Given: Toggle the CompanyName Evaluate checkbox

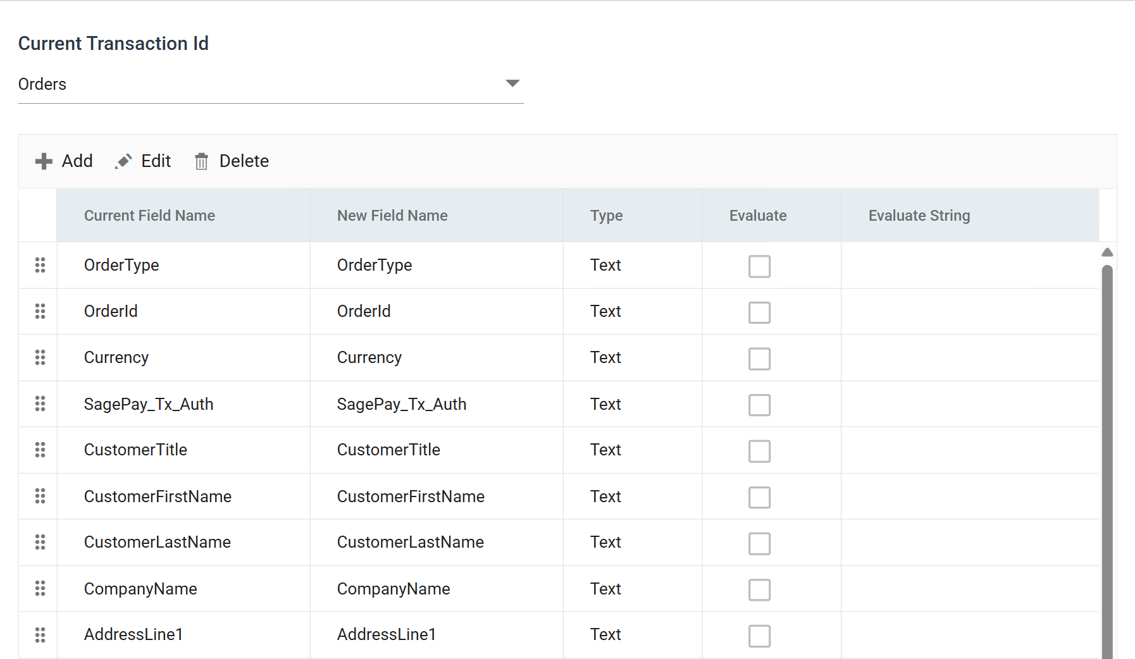Looking at the screenshot, I should (759, 589).
